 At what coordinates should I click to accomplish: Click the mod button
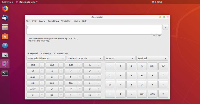coord(33,77)
